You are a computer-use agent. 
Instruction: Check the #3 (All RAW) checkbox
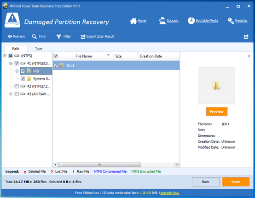(x=17, y=94)
